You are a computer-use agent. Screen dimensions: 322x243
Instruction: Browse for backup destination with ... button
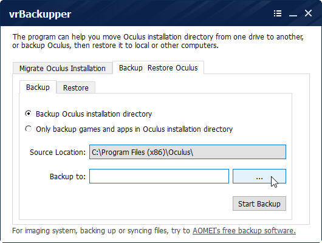point(259,176)
